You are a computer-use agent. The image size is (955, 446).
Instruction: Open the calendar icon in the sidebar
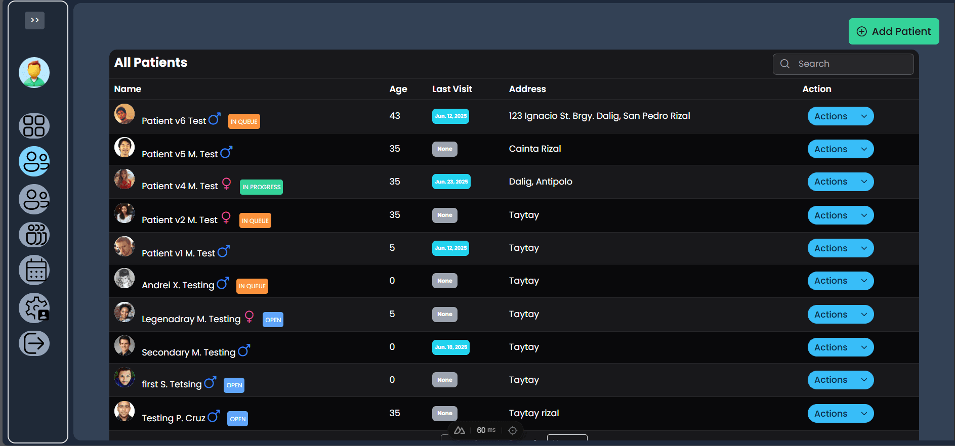pyautogui.click(x=34, y=270)
